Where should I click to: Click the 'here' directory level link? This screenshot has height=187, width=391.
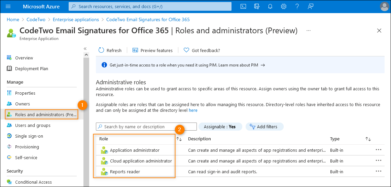point(193,110)
